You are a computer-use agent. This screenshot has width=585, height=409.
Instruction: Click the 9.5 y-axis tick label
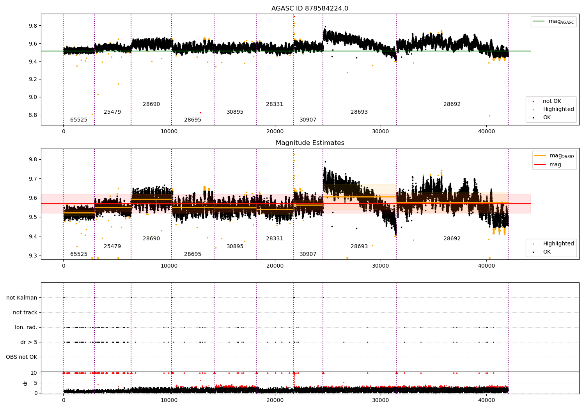(33, 217)
